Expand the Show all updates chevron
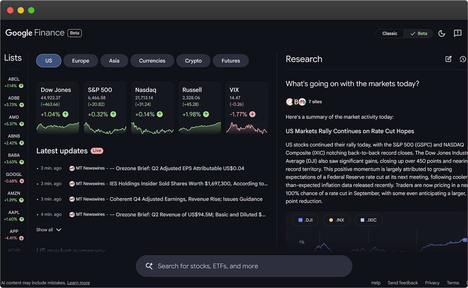The width and height of the screenshot is (468, 288). click(x=59, y=230)
